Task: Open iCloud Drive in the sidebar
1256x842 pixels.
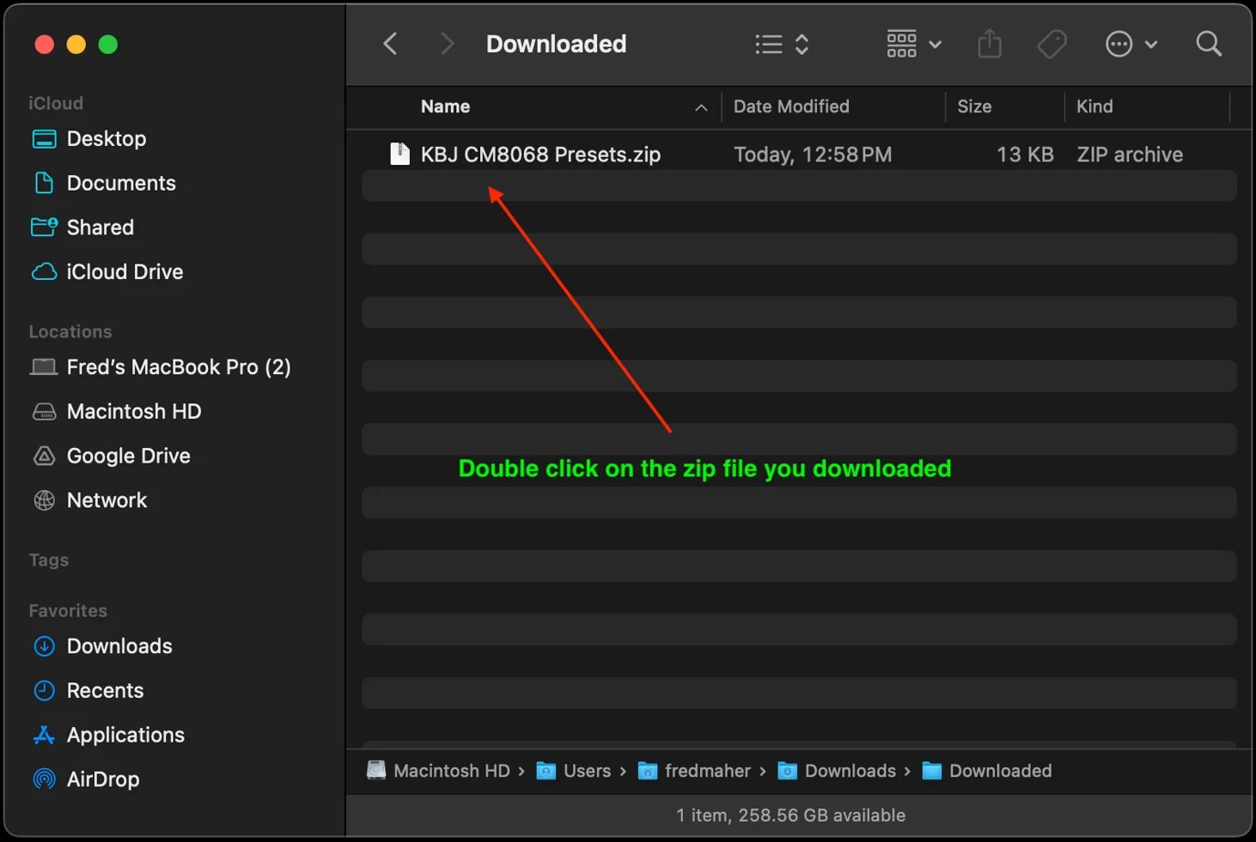Action: click(x=124, y=272)
